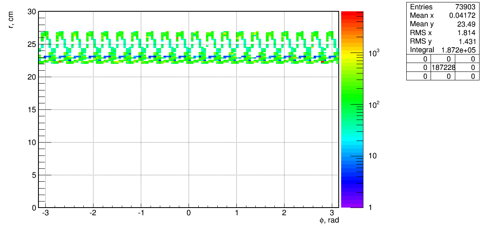Click the RMS y value 1.431
Screen dimensions: 484x231
pyautogui.click(x=467, y=41)
